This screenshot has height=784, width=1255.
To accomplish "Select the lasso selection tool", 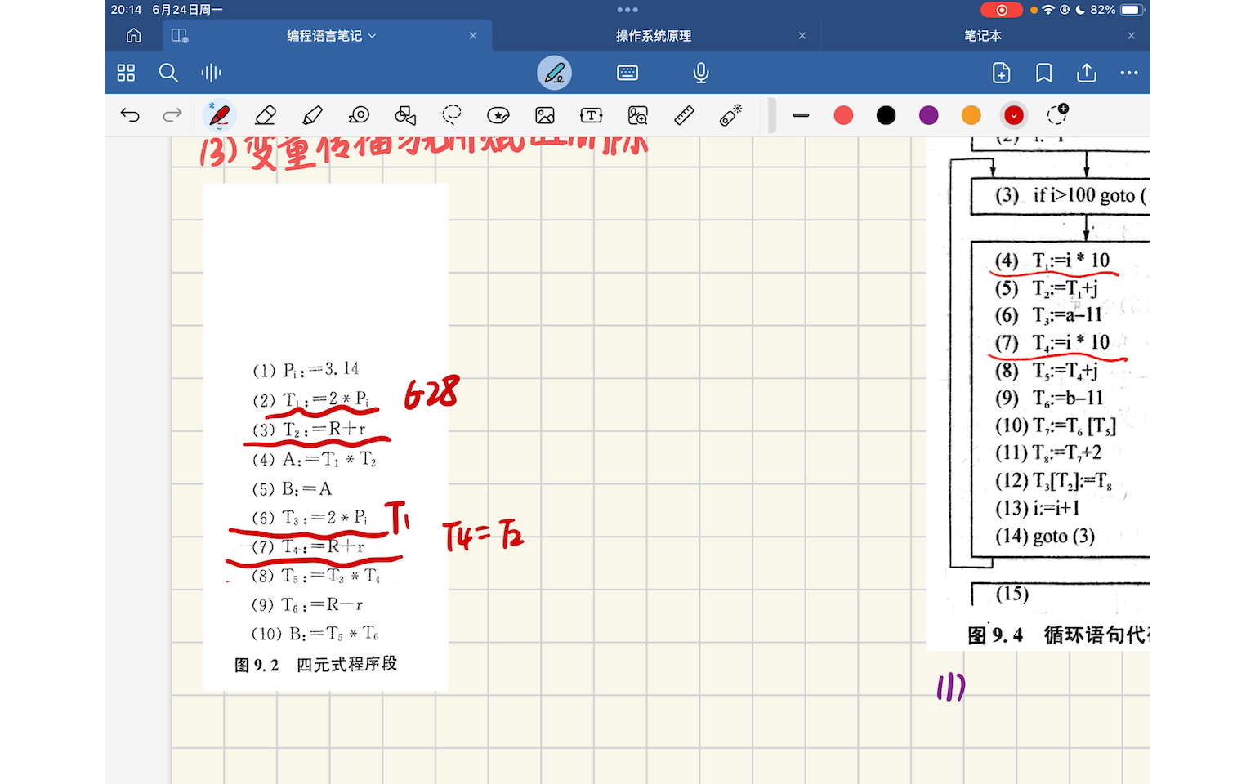I will (452, 115).
